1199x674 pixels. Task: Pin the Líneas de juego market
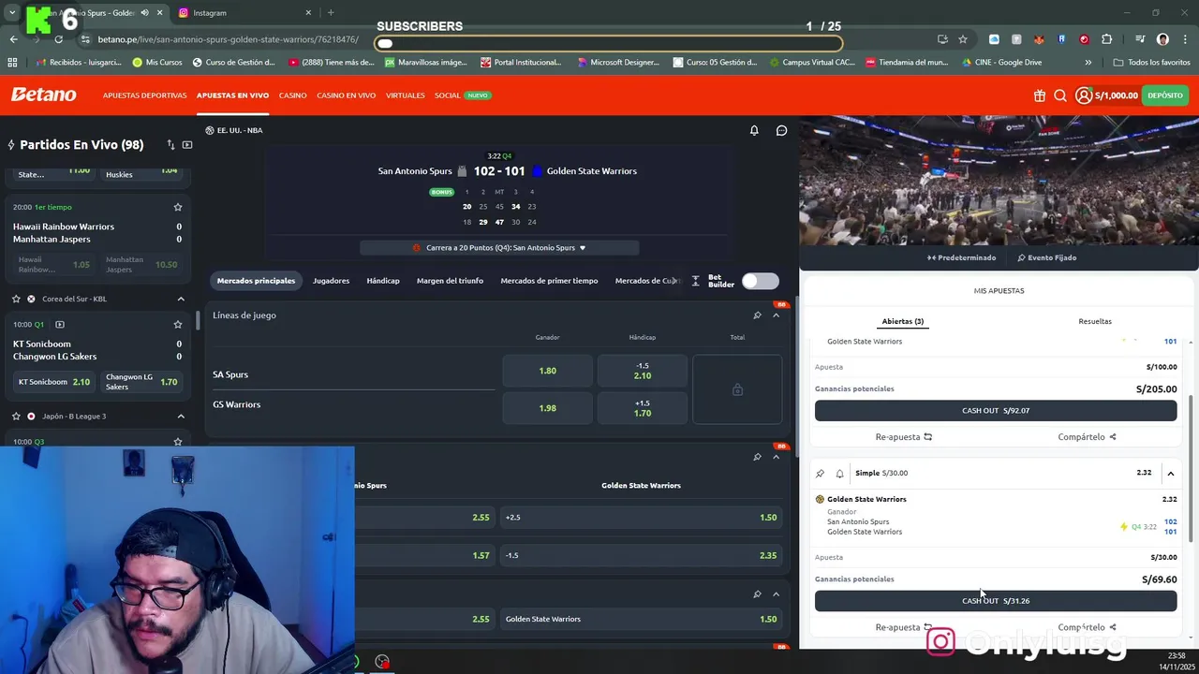tap(757, 315)
